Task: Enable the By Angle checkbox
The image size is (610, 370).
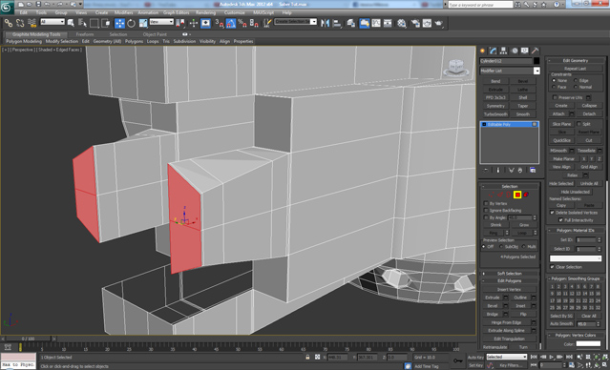Action: (486, 217)
